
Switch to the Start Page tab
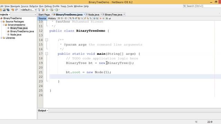pos(44,14)
